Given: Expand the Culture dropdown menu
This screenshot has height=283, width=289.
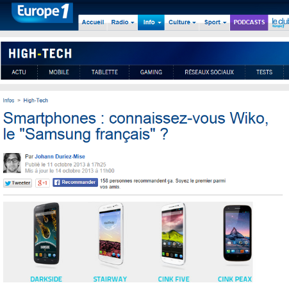Looking at the screenshot, I should pyautogui.click(x=182, y=22).
